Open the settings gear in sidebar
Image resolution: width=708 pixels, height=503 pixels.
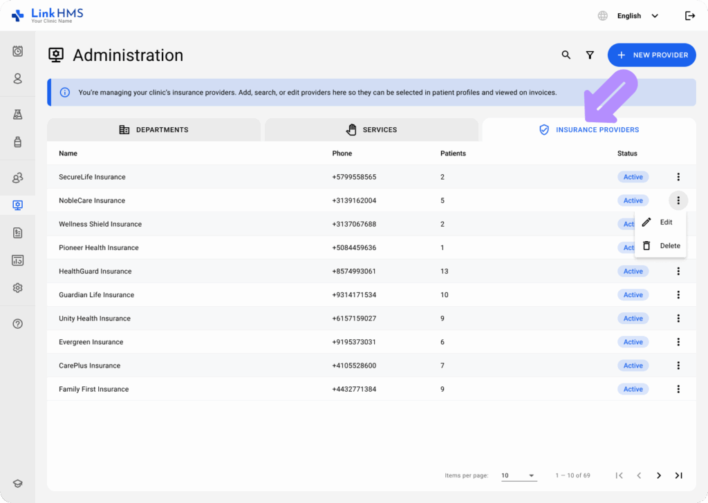(x=18, y=288)
